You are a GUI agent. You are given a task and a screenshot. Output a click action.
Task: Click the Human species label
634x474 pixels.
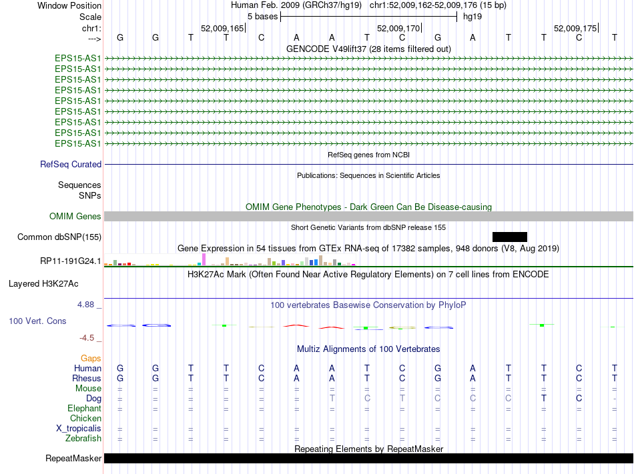point(87,368)
